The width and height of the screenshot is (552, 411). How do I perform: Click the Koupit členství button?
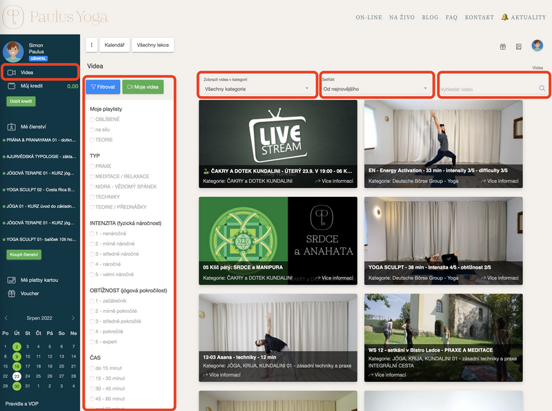point(23,254)
